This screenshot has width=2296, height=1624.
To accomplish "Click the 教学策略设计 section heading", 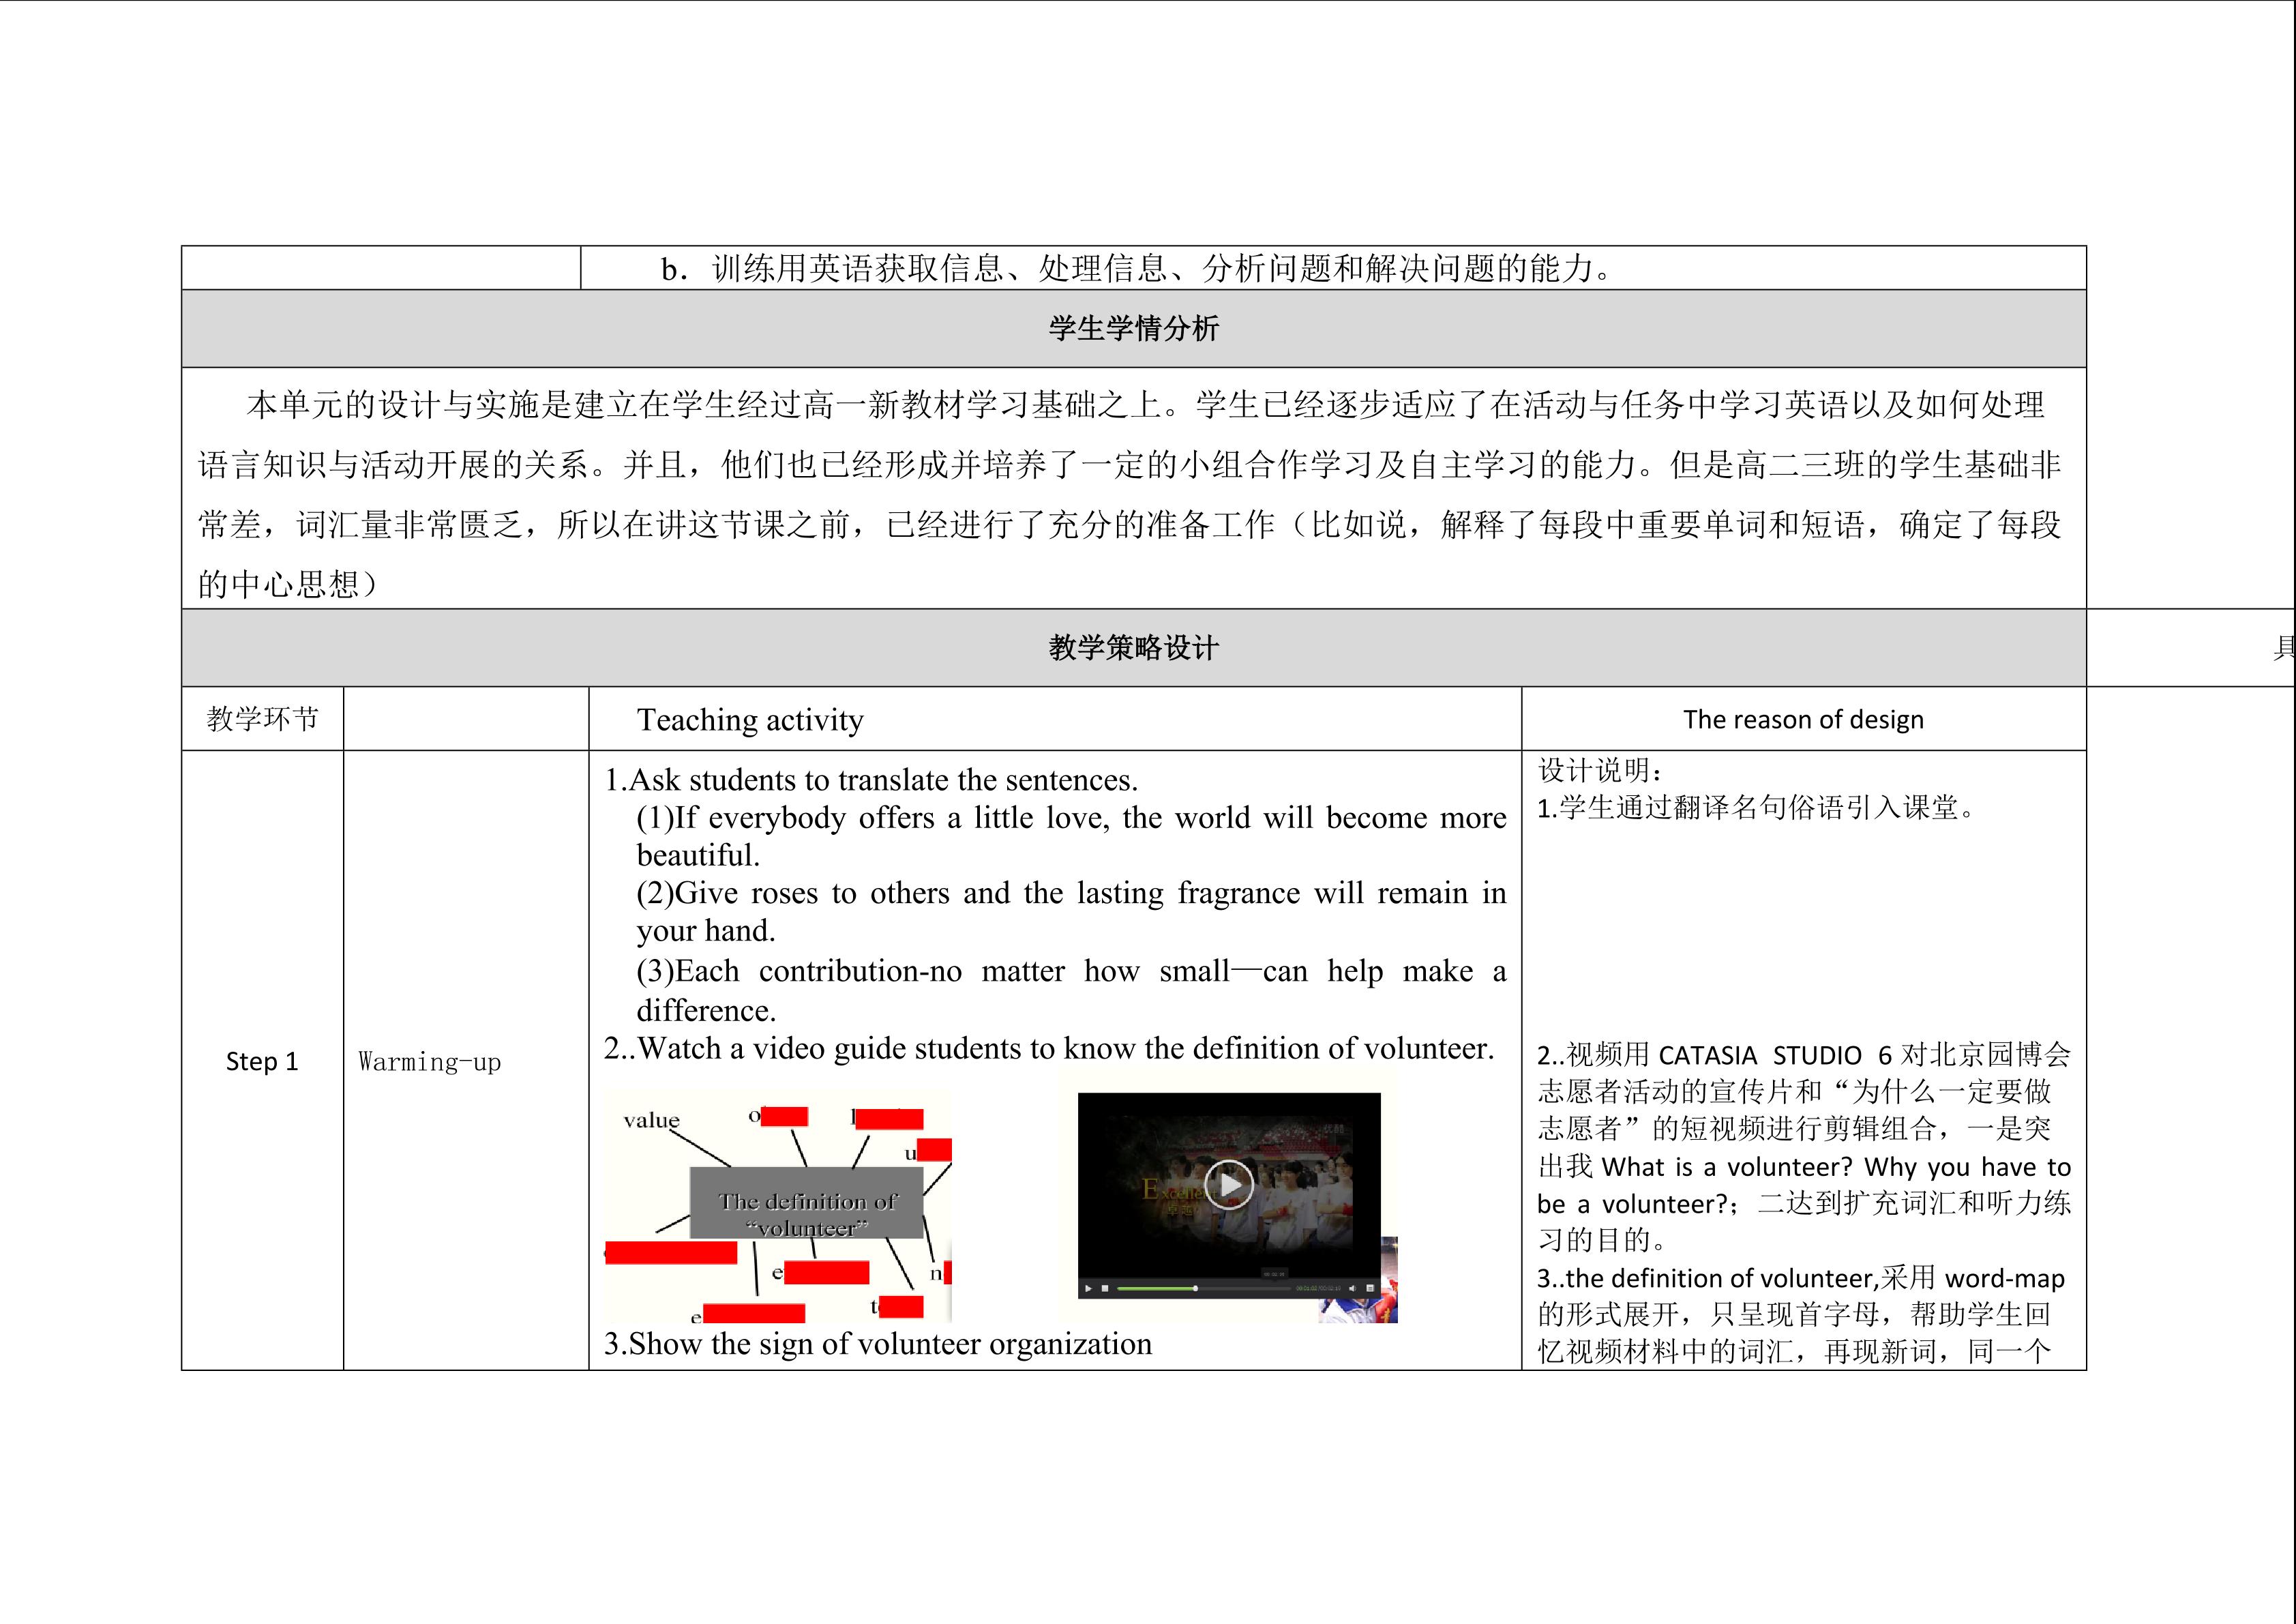I will point(1133,648).
